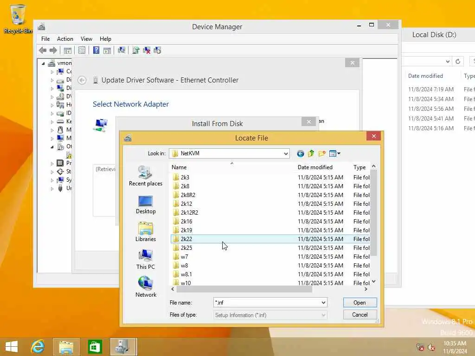Click the Uninstall device toolbar icon with red X
Viewport: 475px width, 356px height.
(147, 50)
